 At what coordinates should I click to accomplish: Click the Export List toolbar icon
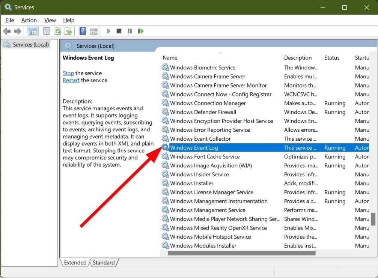click(x=68, y=31)
